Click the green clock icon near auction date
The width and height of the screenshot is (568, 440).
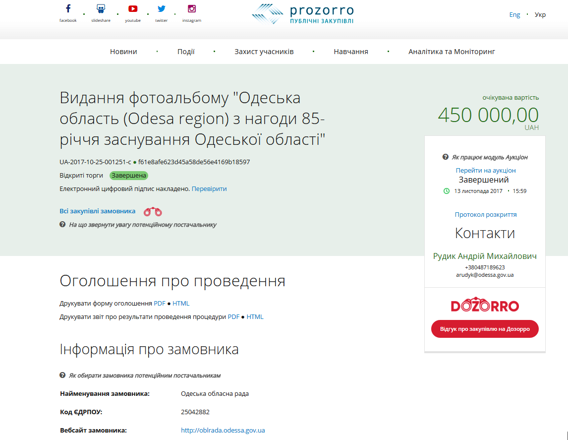[x=447, y=191]
